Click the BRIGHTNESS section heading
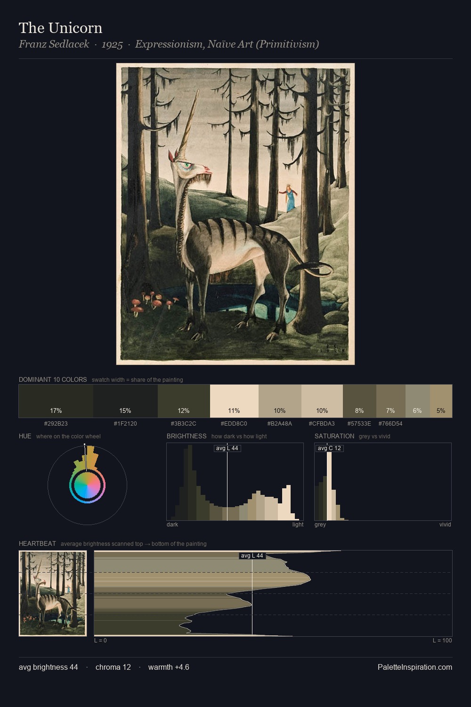The height and width of the screenshot is (707, 471). click(187, 436)
